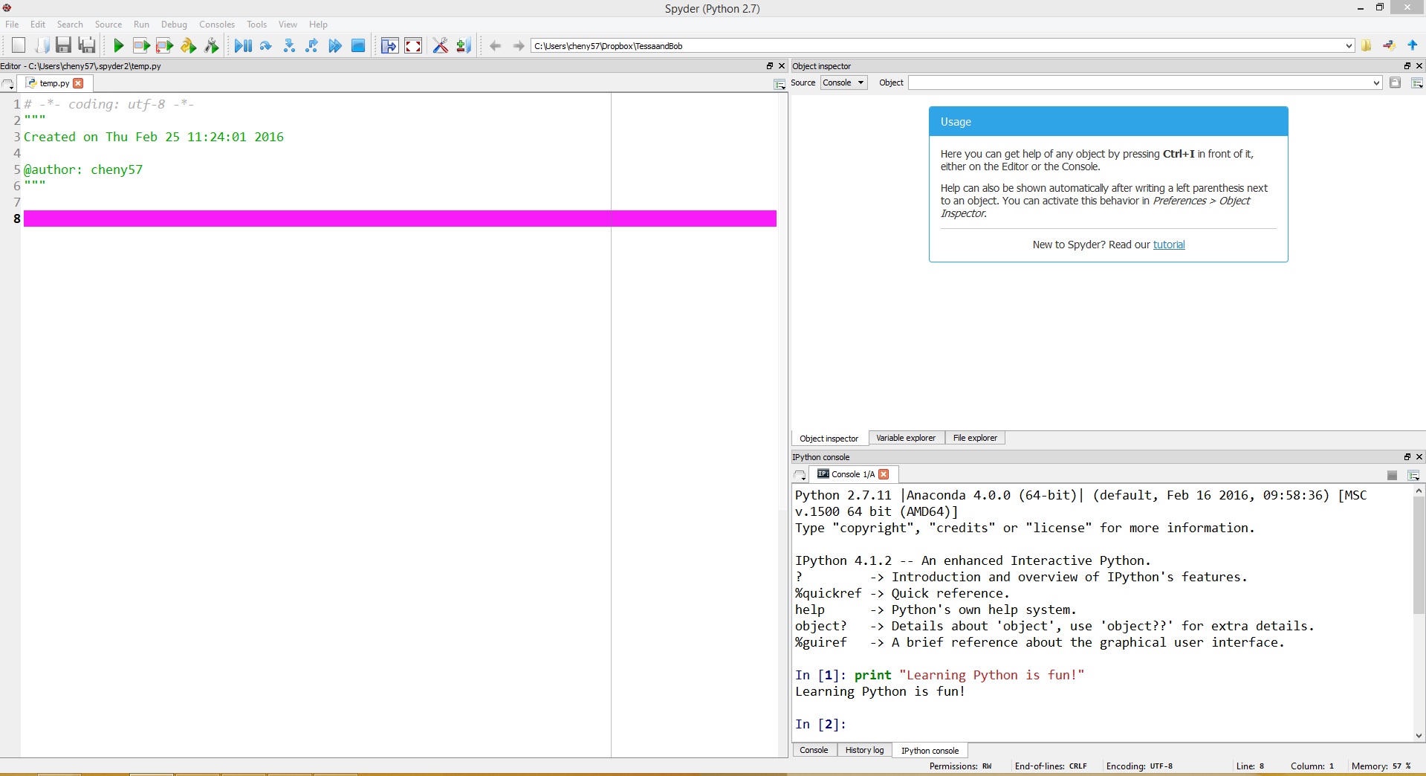Open Preferences with the wrench-and-screwdriver icon
Screen dimensions: 1426x776
click(440, 46)
